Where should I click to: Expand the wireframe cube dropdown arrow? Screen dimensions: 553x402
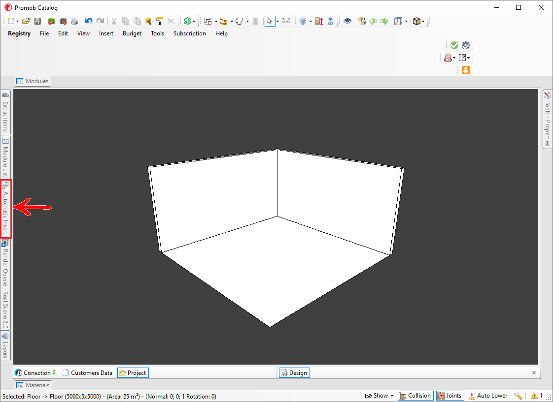pyautogui.click(x=406, y=22)
